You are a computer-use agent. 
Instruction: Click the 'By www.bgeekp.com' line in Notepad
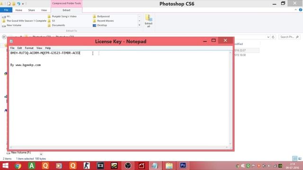pyautogui.click(x=26, y=65)
